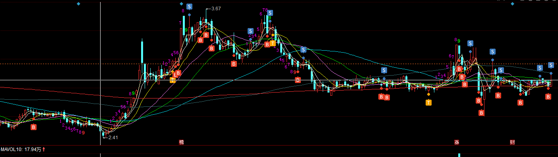Click the blue diamond at the chart's upper left

[x=78, y=4]
